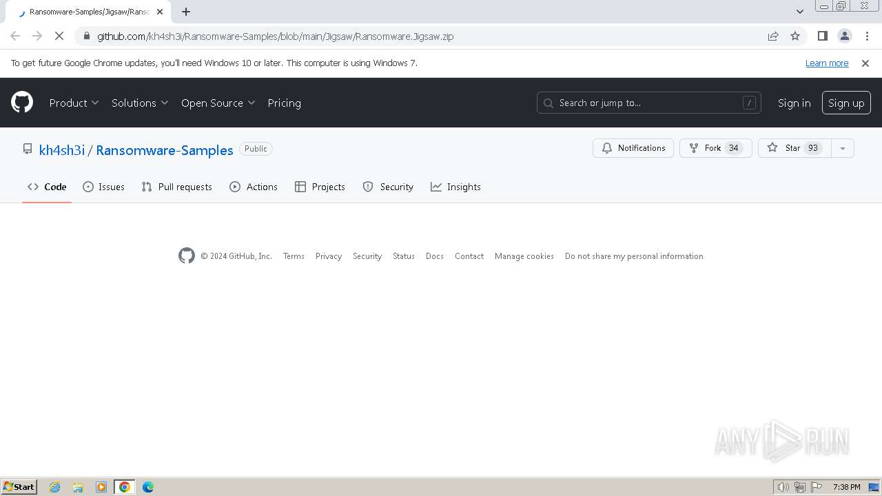Open the Issues tab
The width and height of the screenshot is (882, 496).
pos(103,187)
